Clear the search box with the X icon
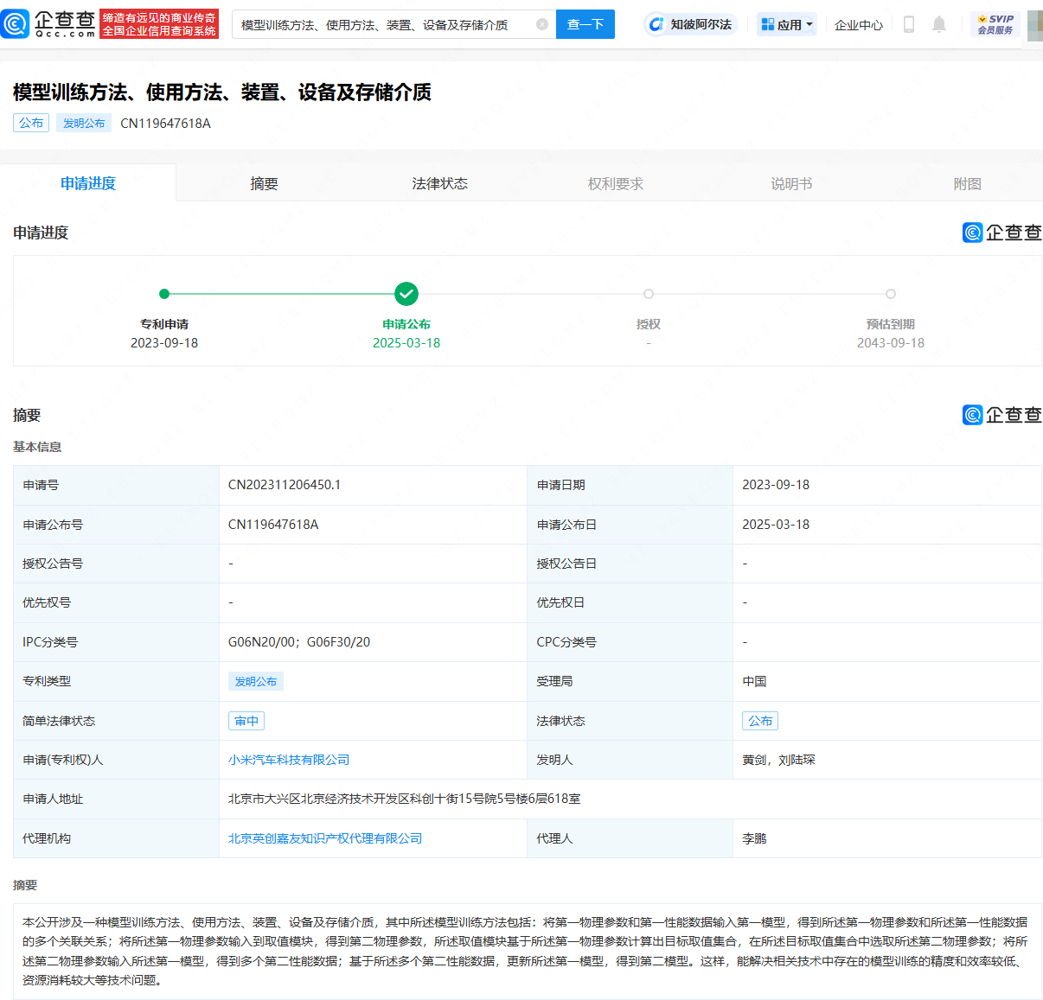This screenshot has height=1000, width=1043. 542,24
